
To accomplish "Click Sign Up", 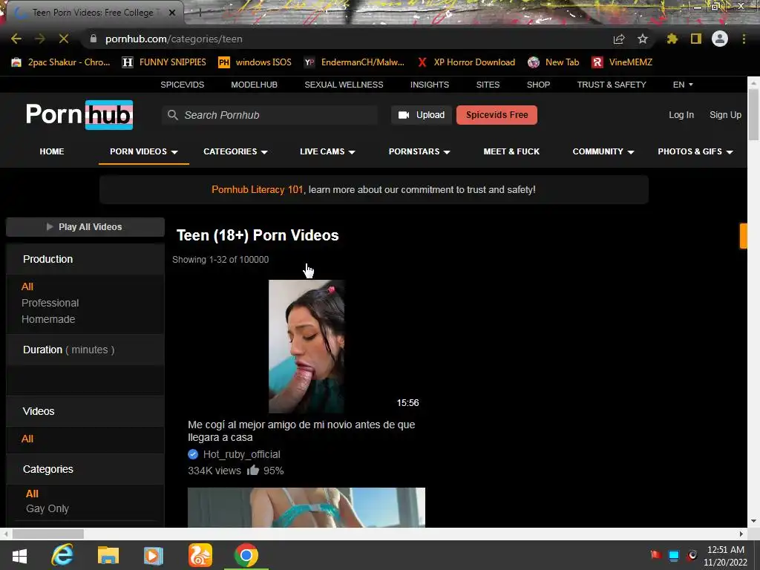I will tap(725, 115).
